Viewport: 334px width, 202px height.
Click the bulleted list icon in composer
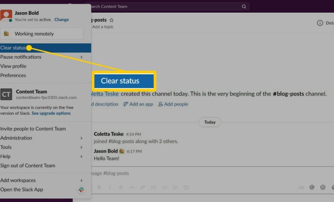164,187
